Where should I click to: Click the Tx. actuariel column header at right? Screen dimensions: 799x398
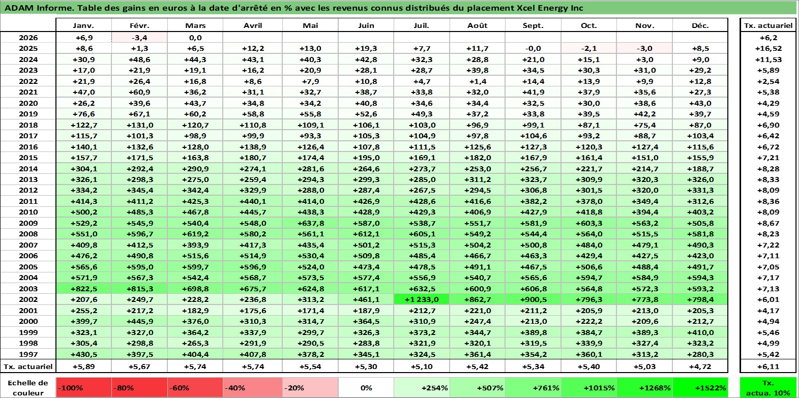(768, 25)
